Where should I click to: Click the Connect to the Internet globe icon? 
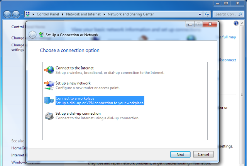coord(49,70)
